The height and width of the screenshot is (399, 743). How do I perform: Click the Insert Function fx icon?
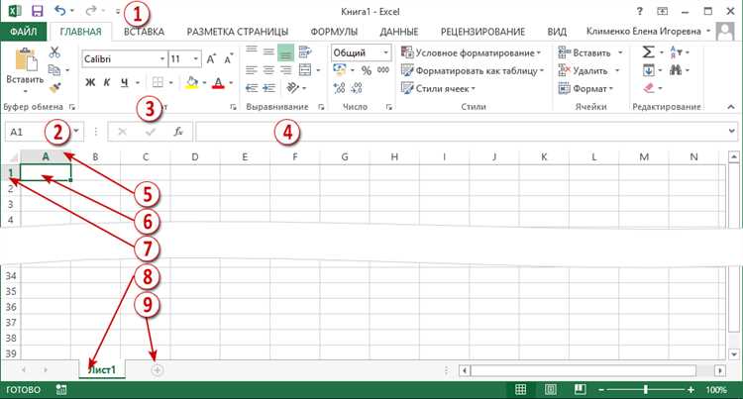(177, 132)
